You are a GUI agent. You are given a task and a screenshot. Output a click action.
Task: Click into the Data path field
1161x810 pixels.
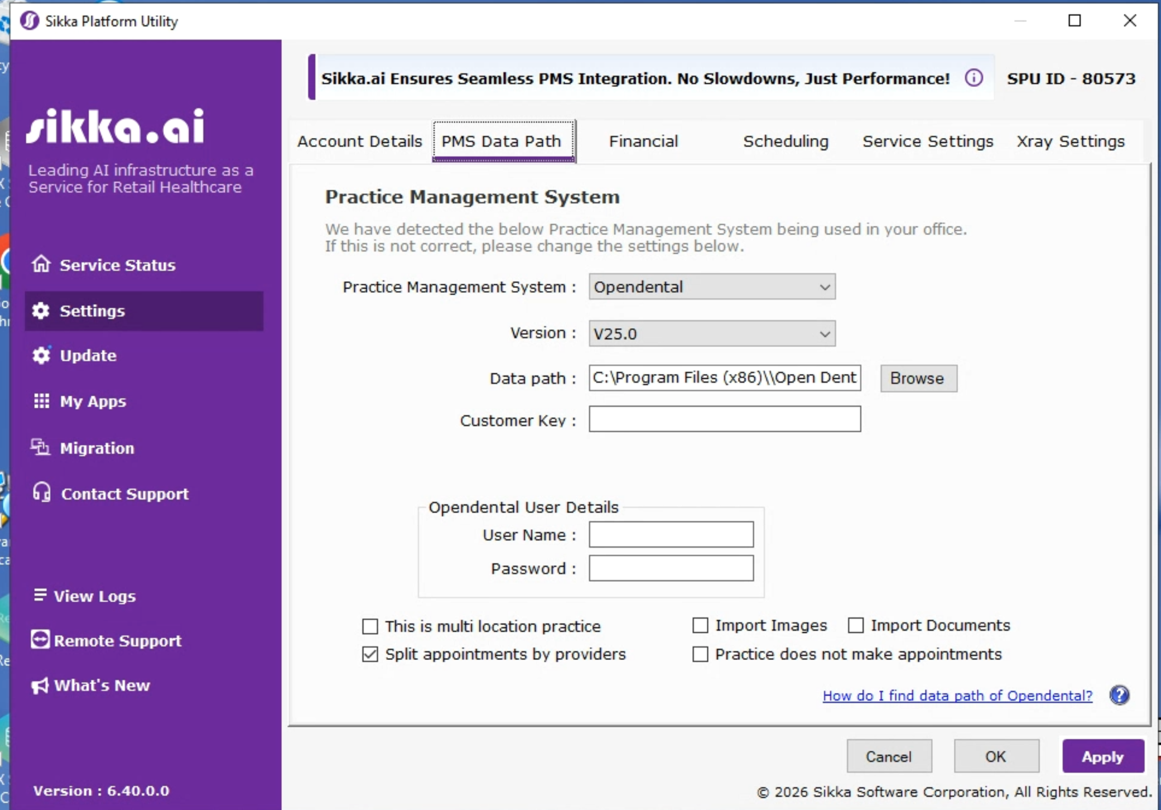[725, 378]
